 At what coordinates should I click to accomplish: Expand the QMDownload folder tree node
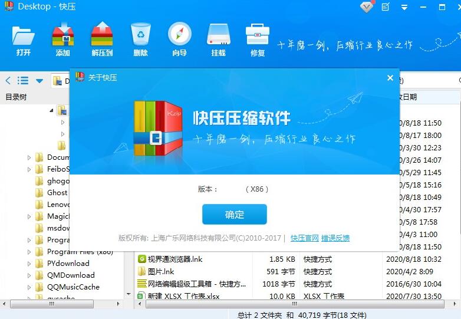click(x=29, y=275)
